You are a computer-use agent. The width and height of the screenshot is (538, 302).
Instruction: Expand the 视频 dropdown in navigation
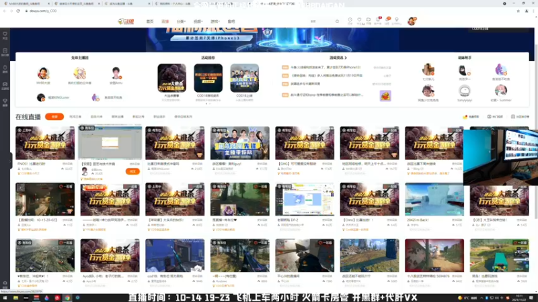pyautogui.click(x=198, y=21)
